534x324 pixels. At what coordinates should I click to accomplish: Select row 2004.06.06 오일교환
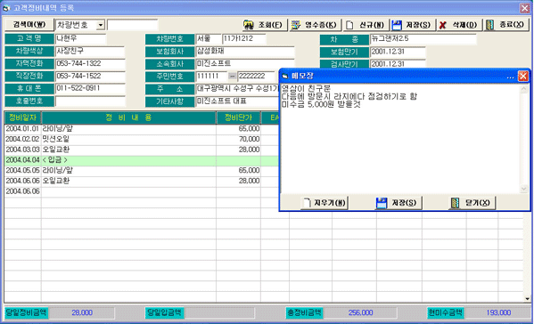(x=142, y=181)
